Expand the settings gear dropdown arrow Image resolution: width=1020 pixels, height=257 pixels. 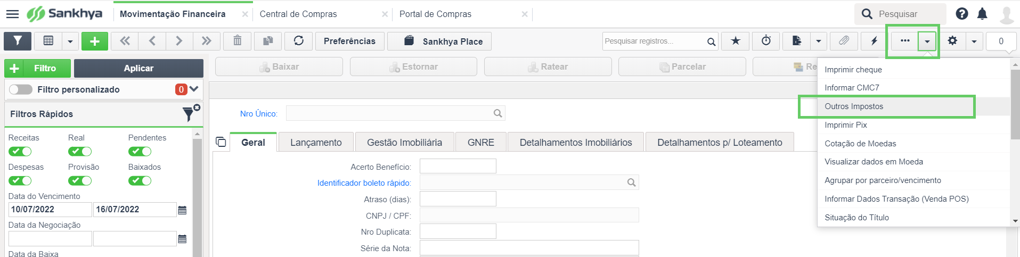[974, 41]
